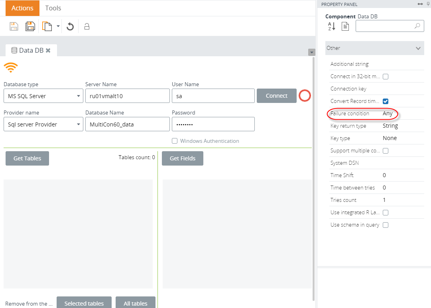Close the Data DB tab

[48, 50]
